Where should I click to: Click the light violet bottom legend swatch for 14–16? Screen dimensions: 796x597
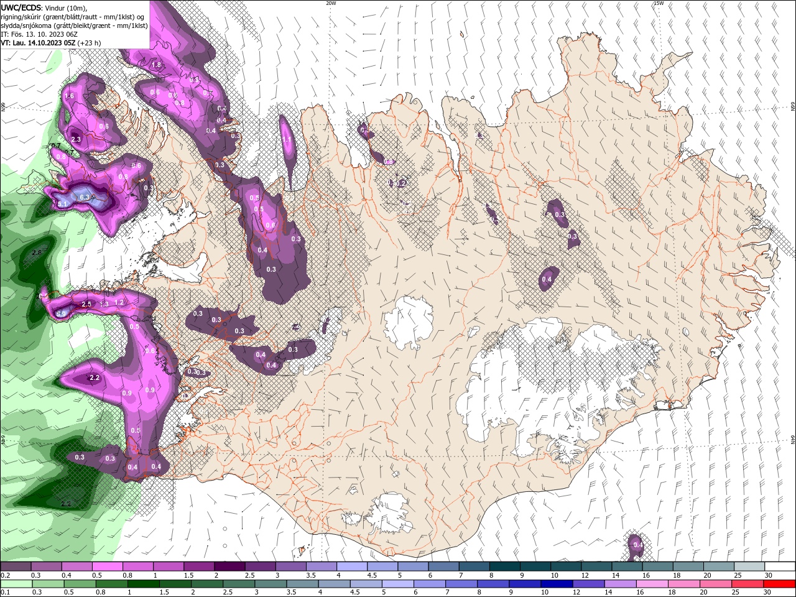[x=619, y=584]
